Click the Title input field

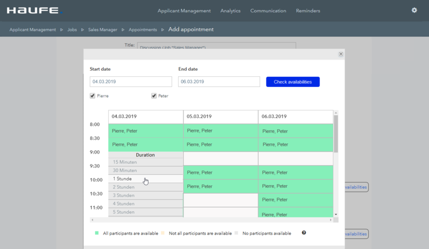click(217, 46)
